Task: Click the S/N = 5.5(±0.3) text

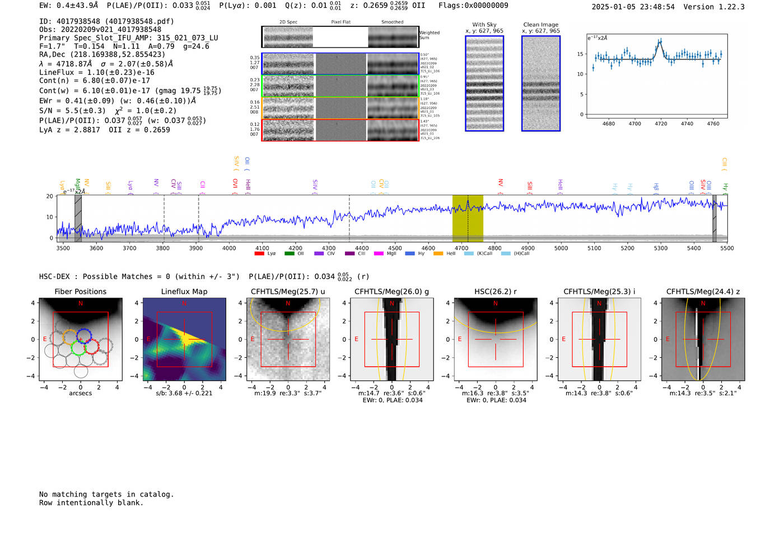Action: pyautogui.click(x=72, y=111)
